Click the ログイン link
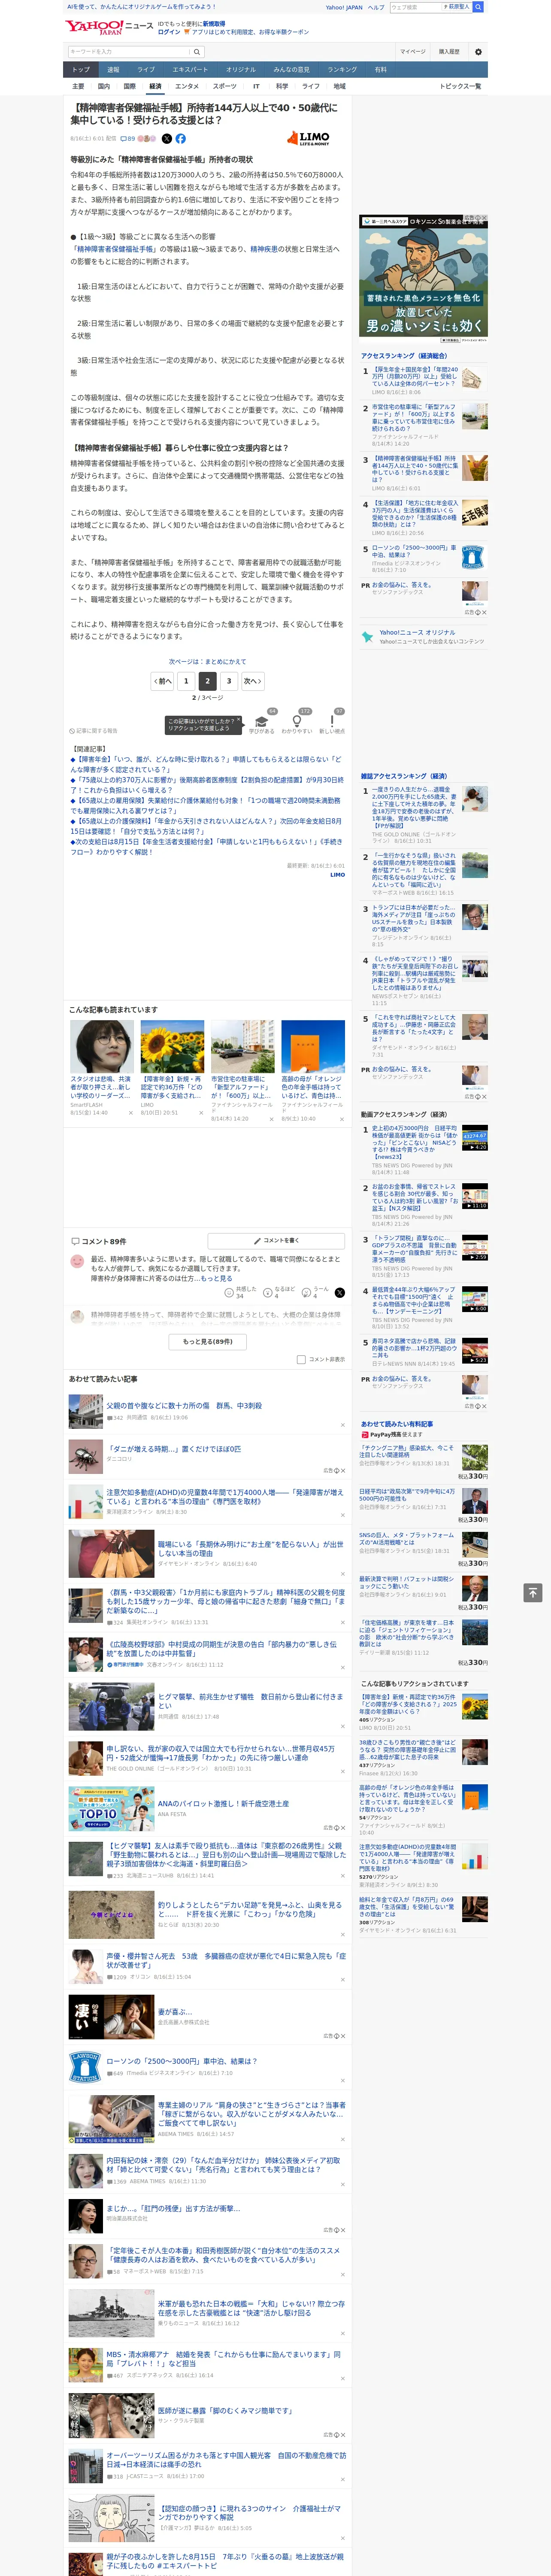The height and width of the screenshot is (2576, 551). (169, 32)
